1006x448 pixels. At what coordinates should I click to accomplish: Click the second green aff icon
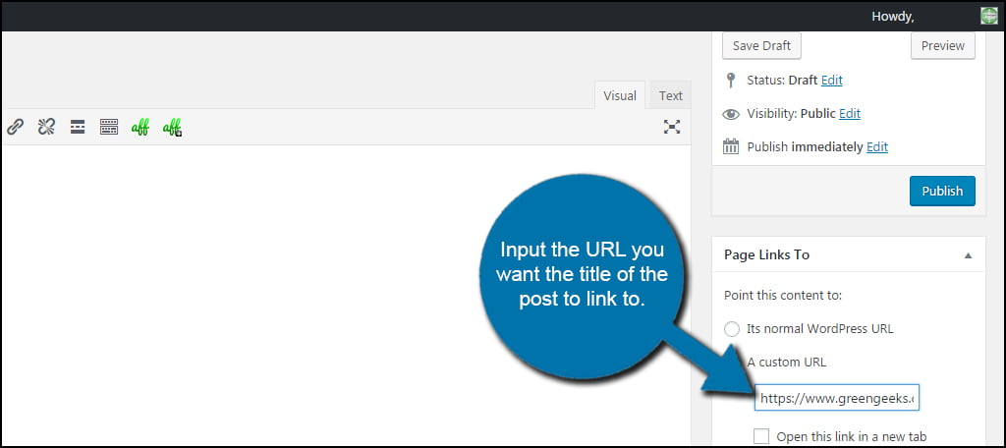click(172, 127)
